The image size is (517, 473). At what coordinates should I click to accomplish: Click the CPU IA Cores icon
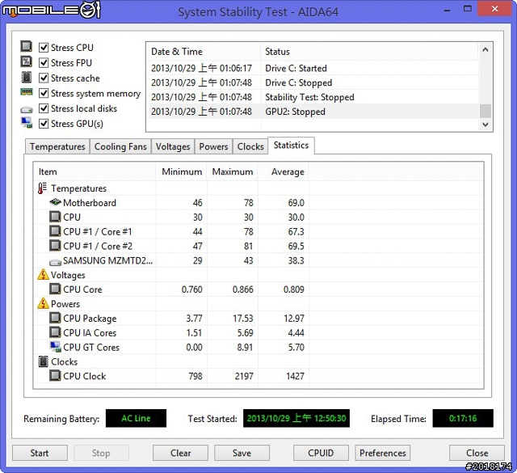click(x=55, y=332)
